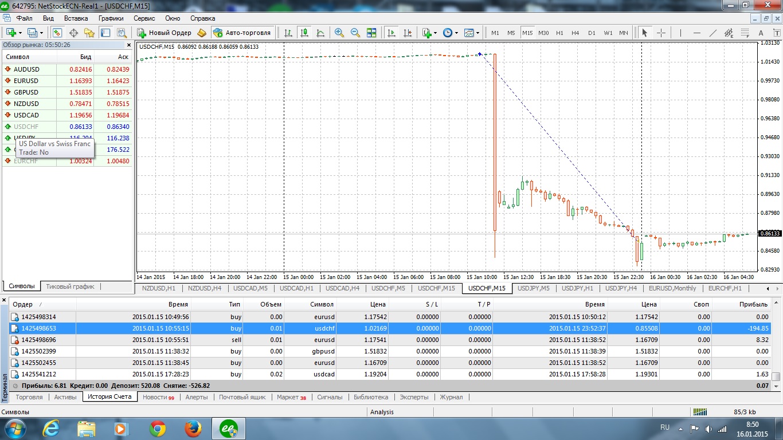783x440 pixels.
Task: Select the arrow cursor tool
Action: click(645, 33)
